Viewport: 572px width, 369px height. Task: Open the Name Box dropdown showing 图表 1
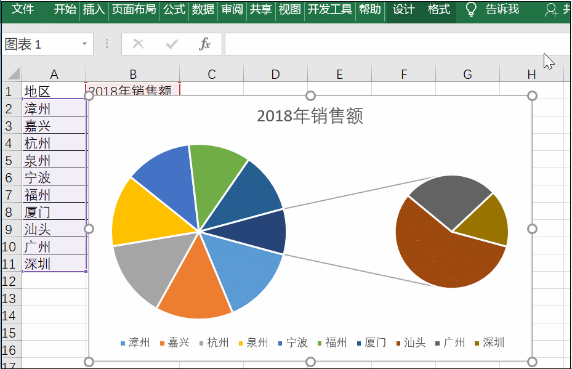tap(84, 44)
